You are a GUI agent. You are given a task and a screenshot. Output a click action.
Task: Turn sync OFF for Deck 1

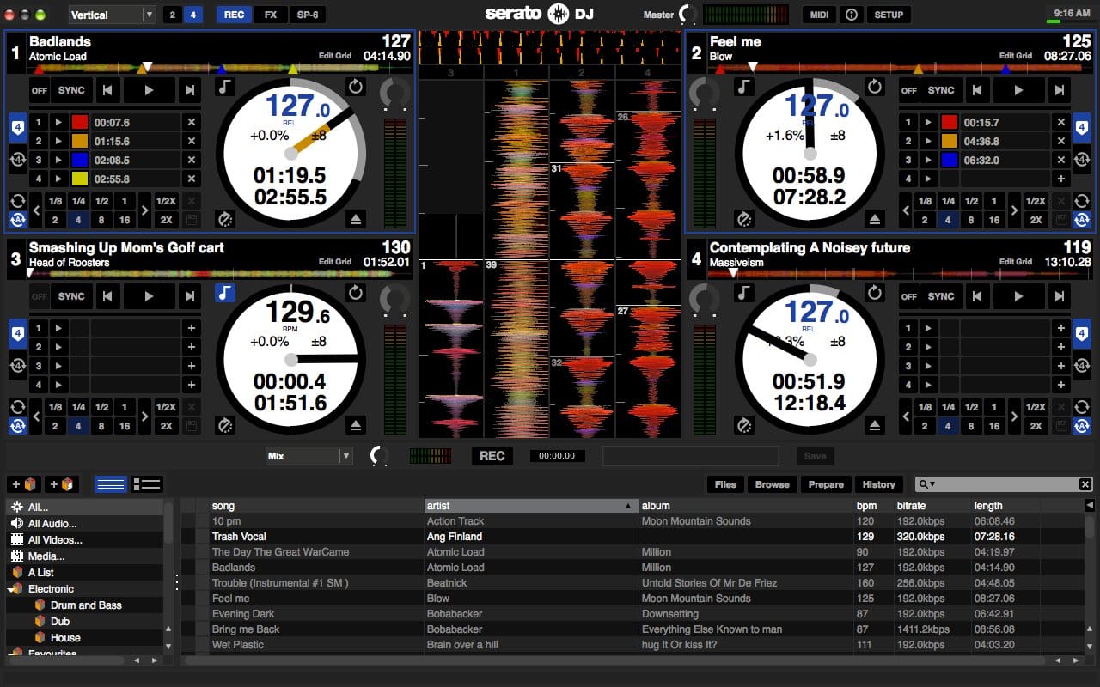coord(40,90)
